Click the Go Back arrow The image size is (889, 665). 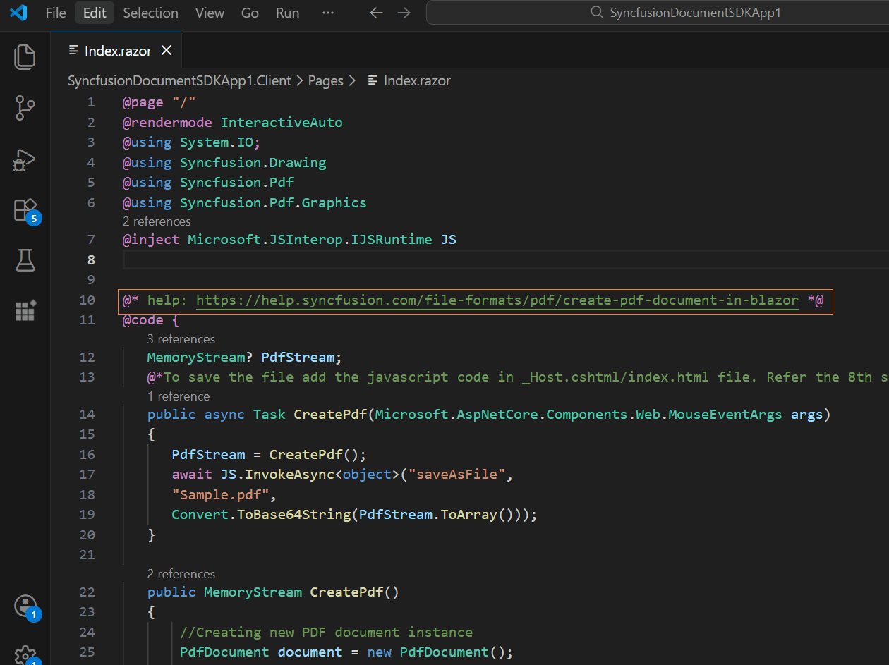(376, 13)
